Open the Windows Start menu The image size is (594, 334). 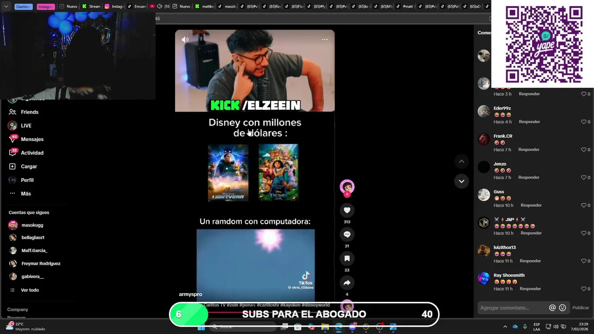(201, 327)
